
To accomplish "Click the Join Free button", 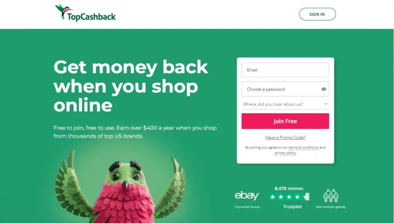I will (285, 121).
